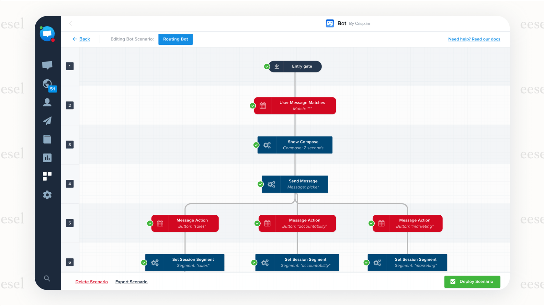Click the green check beside Entry gate

266,66
